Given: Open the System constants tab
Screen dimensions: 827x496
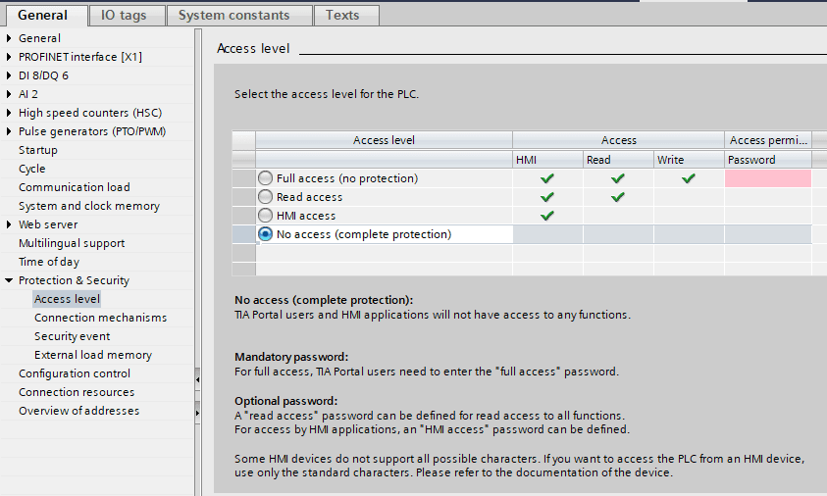Looking at the screenshot, I should (x=233, y=15).
